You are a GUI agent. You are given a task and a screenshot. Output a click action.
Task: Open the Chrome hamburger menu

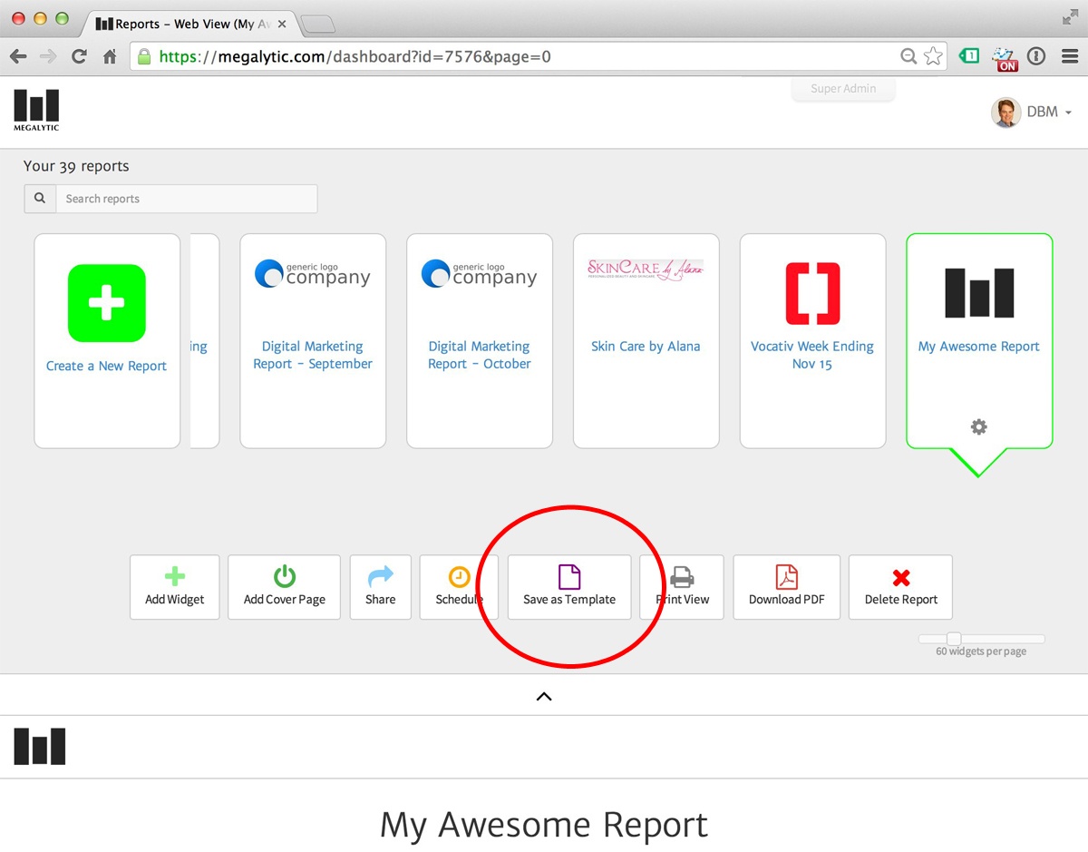point(1069,56)
